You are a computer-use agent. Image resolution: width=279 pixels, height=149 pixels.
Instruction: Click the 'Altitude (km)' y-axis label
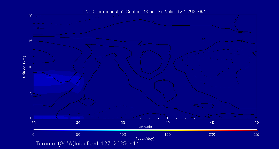[x=24, y=67]
